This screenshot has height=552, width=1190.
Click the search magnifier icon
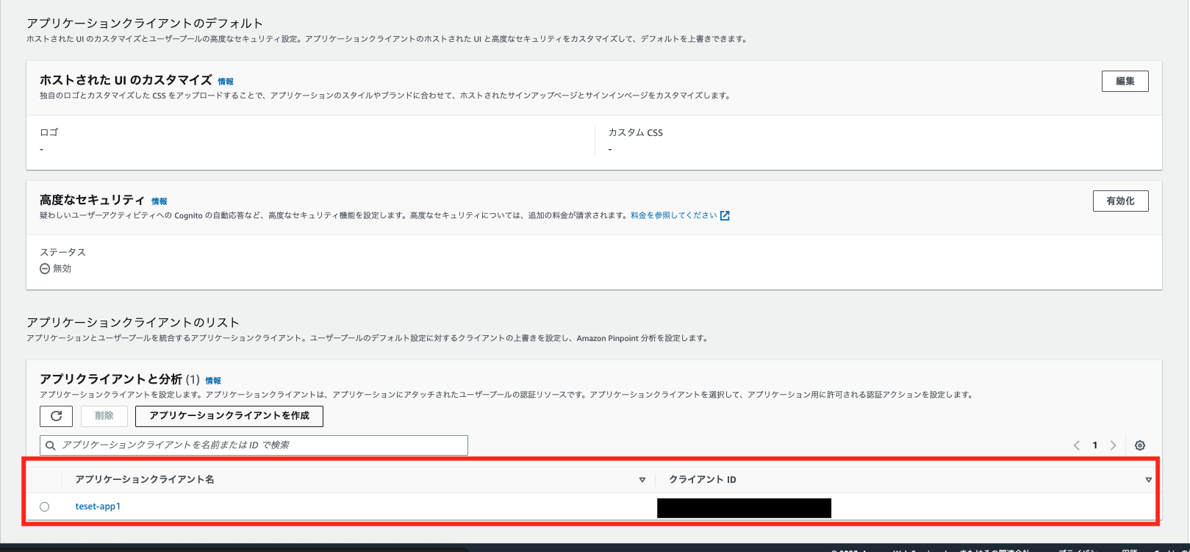coord(51,445)
